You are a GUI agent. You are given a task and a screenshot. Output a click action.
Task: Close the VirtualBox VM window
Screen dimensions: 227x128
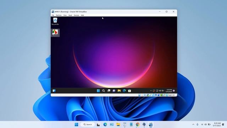(x=173, y=12)
